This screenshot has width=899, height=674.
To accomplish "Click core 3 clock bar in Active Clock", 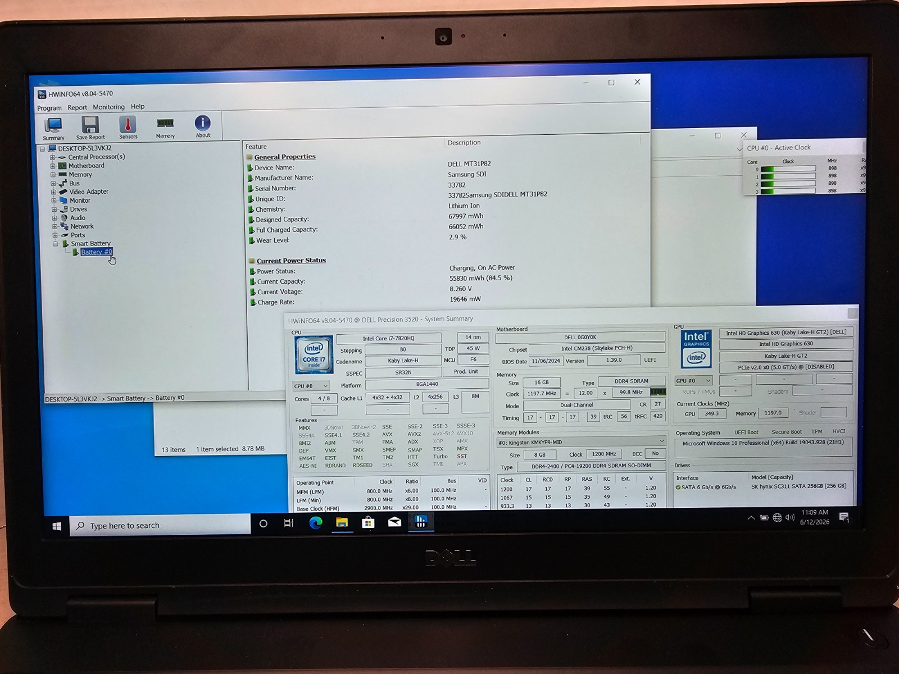I will 788,191.
